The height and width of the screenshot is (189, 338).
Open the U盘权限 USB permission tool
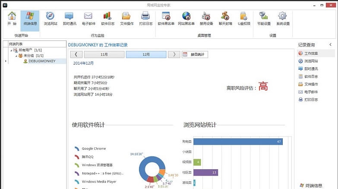pos(244,19)
